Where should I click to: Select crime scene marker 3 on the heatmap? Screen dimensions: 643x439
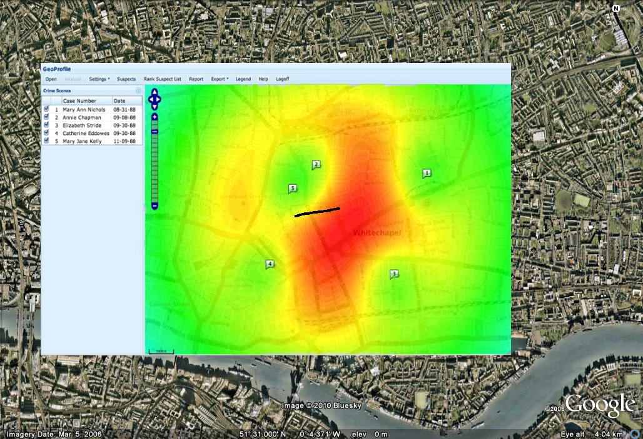(x=393, y=273)
